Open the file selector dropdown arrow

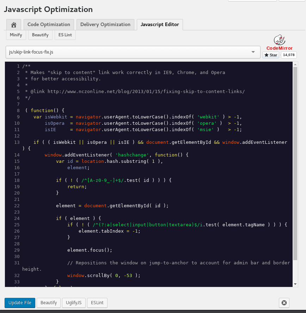click(253, 52)
